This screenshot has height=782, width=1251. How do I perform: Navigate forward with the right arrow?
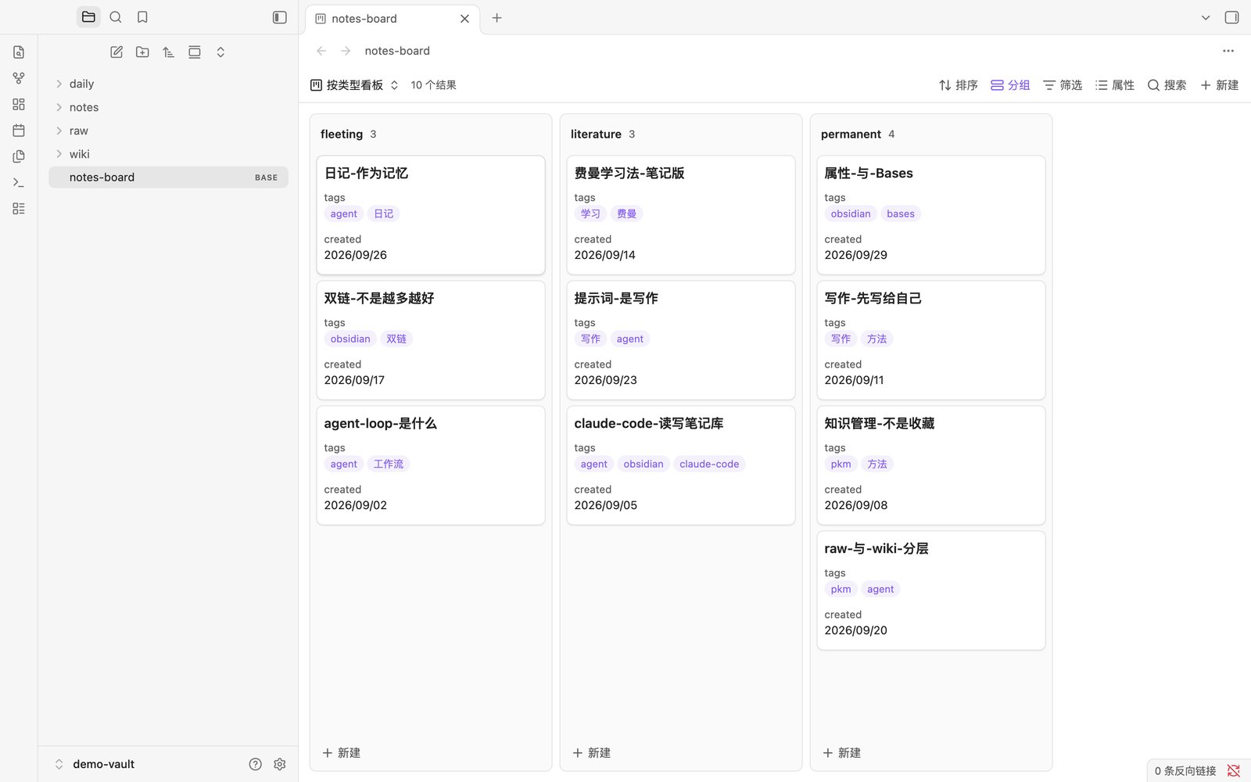346,51
